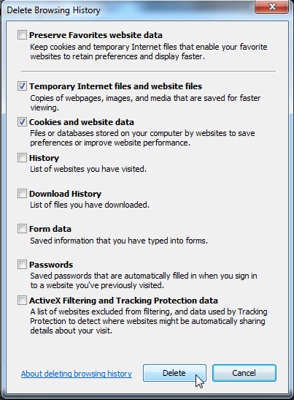Uncheck the Cookies and website data checkbox

pyautogui.click(x=22, y=122)
